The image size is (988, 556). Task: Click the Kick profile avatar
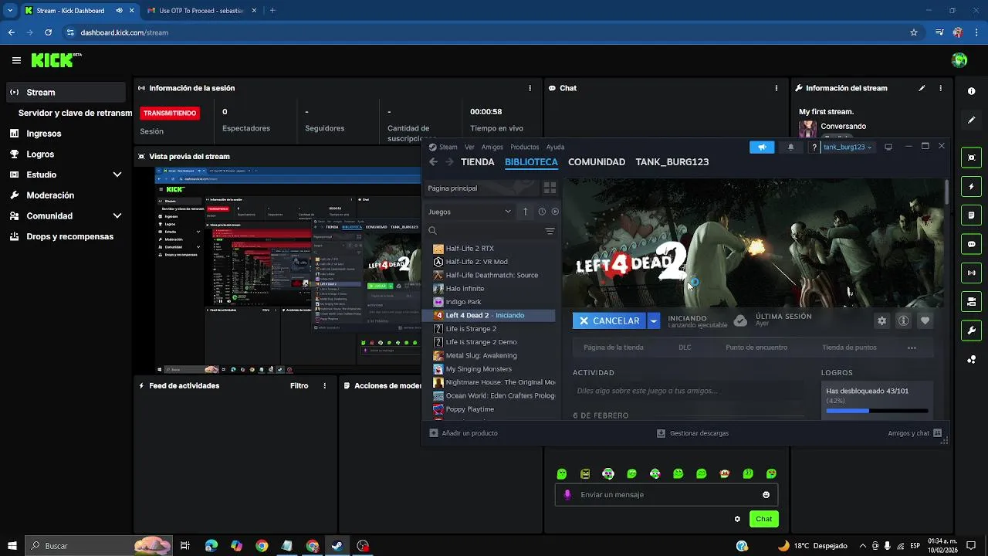959,60
